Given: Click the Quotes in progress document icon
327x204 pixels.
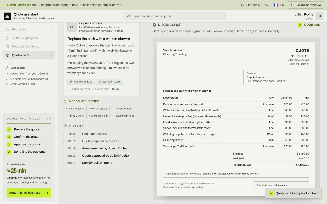Looking at the screenshot, I should pos(7,38).
